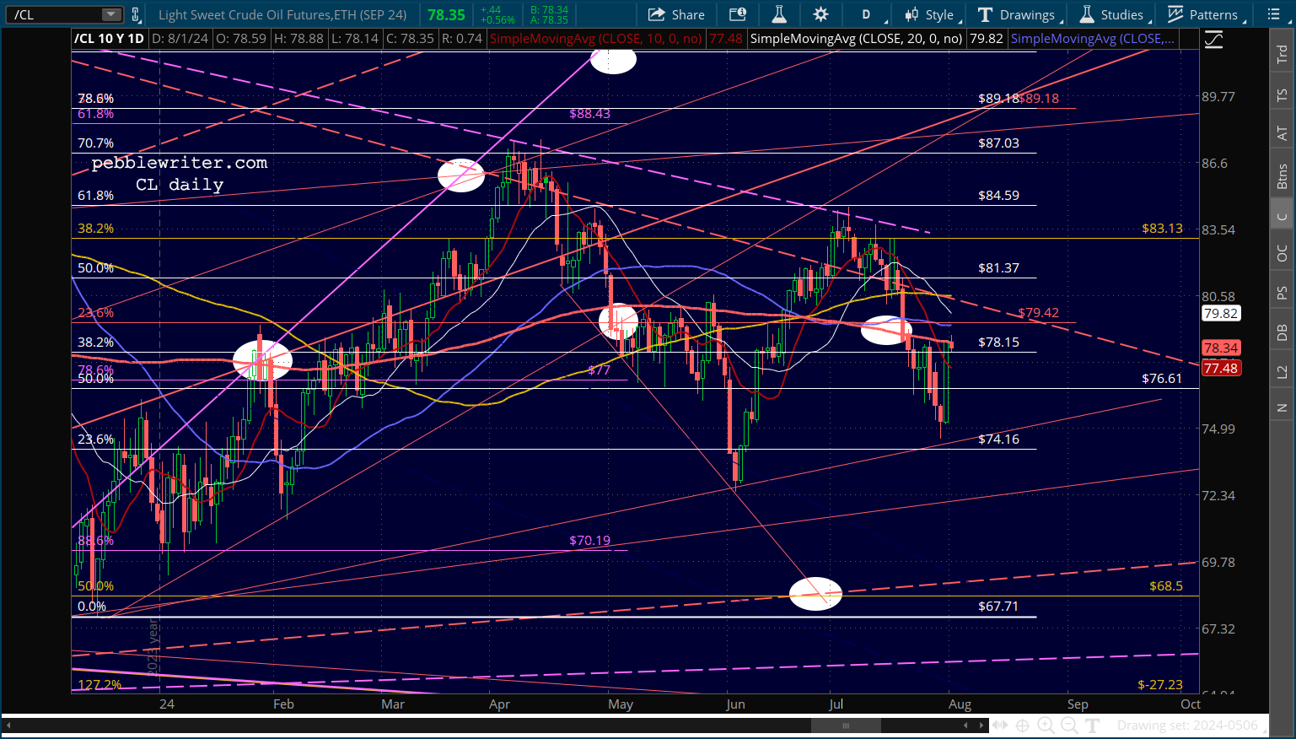Screen dimensions: 1296x739
Task: Click the 78.34 price axis bubble
Action: 1220,348
